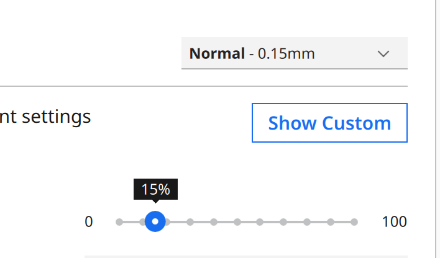Viewport: 440px width, 258px height.
Task: Set infill slider to the 70% tick
Action: coord(284,221)
